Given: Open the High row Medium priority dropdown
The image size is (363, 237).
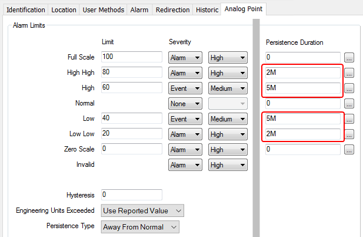Looking at the screenshot, I should click(x=227, y=88).
